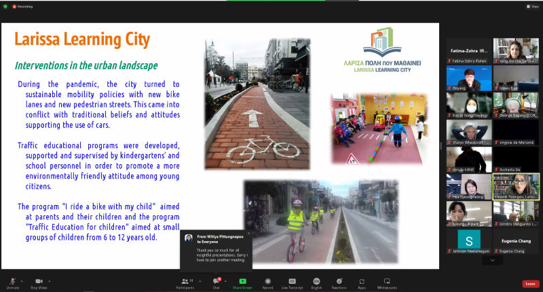Open video options arrow beside Stop Video

click(x=50, y=280)
